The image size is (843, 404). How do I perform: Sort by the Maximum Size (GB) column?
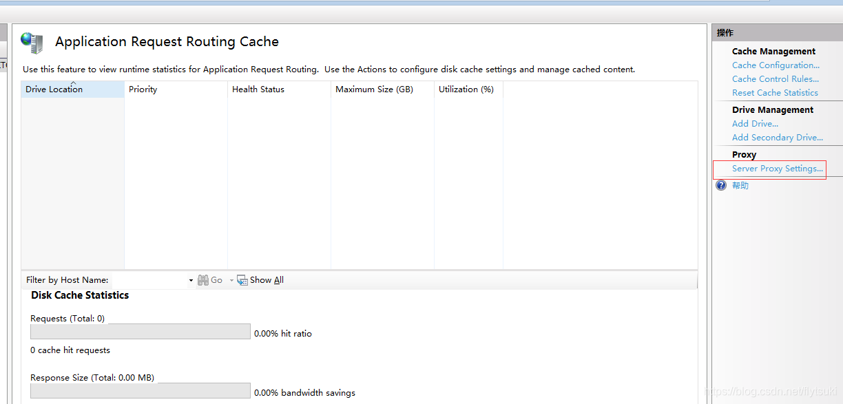pyautogui.click(x=383, y=89)
